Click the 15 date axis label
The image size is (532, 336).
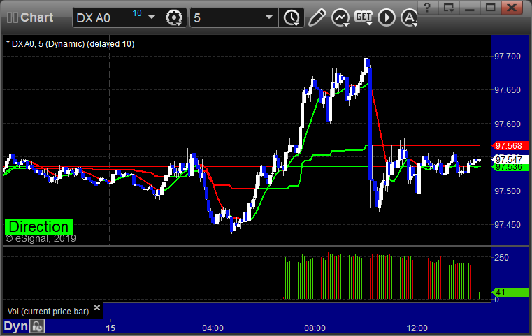[110, 328]
